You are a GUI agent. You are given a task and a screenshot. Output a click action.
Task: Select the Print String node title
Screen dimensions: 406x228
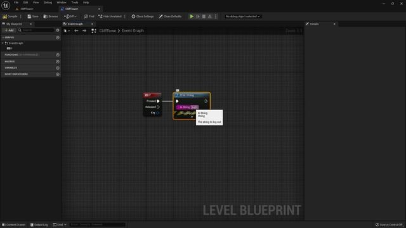click(x=187, y=95)
